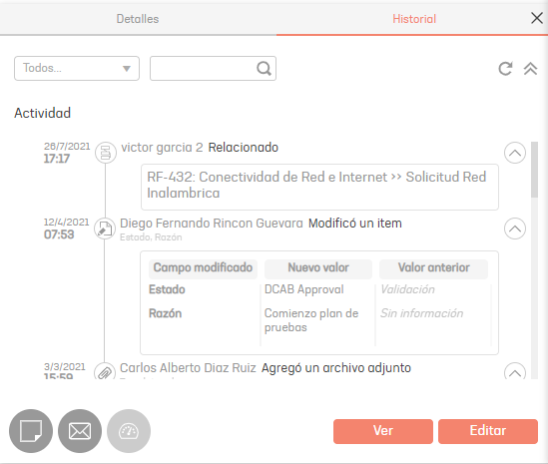548x464 pixels.
Task: Collapse all activity entries with double chevron
Action: point(530,69)
